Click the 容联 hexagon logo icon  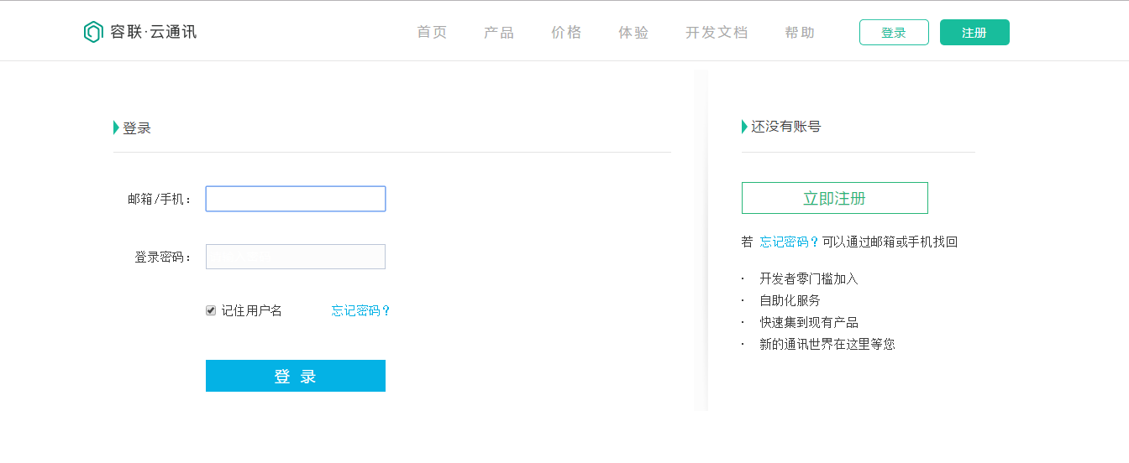click(x=93, y=32)
